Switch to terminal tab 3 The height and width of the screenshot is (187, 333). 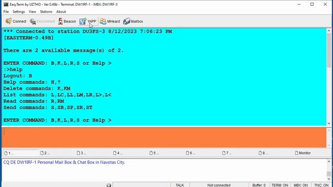click(x=81, y=153)
